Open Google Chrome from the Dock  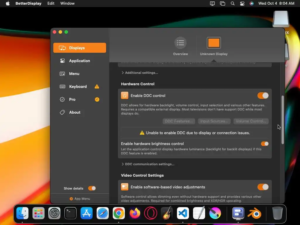click(x=119, y=213)
